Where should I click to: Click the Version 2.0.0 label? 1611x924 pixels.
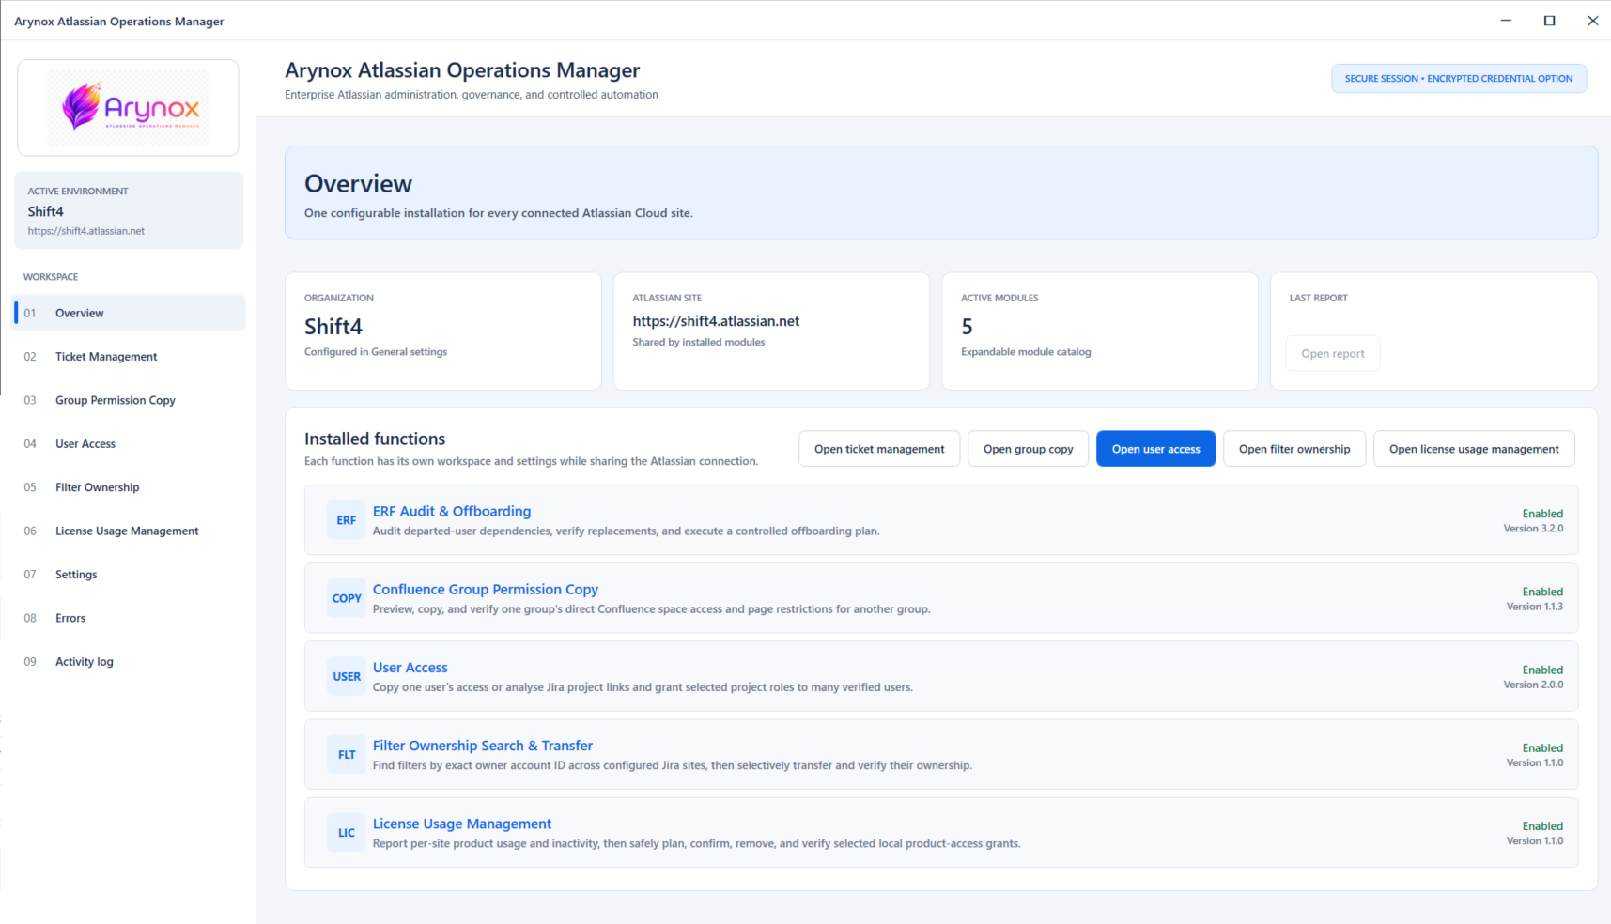(x=1533, y=685)
